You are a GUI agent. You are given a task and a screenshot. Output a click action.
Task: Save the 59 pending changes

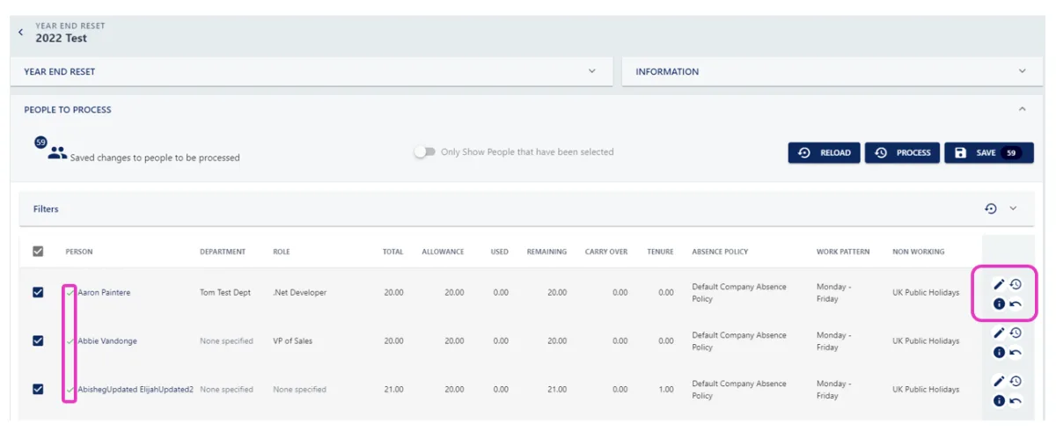point(988,152)
